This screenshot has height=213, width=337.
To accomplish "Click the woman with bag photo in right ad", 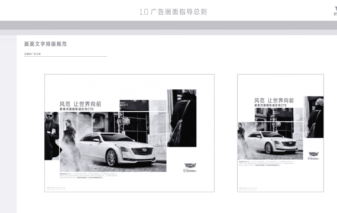I will pos(314,117).
